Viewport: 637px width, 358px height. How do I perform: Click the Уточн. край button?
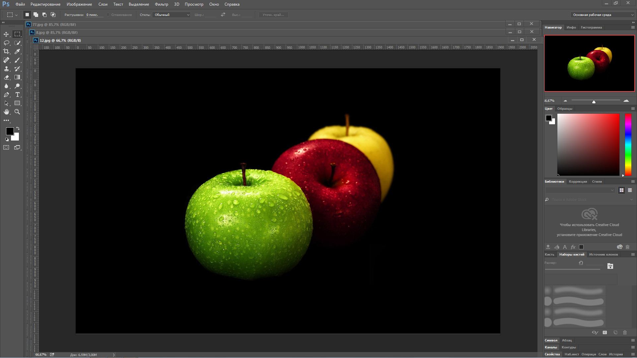tap(273, 15)
